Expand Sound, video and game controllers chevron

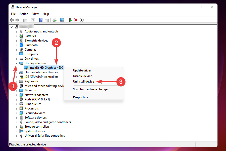pos(16,122)
